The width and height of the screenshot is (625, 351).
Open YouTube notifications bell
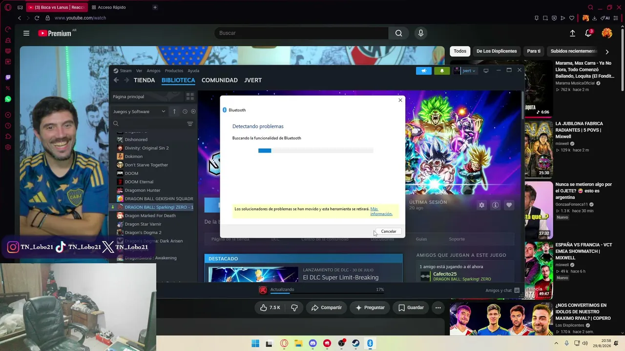click(588, 33)
